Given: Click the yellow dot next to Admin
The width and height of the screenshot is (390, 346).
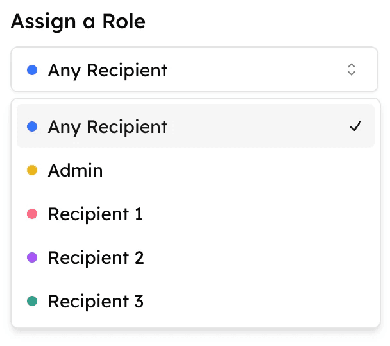Looking at the screenshot, I should 32,170.
